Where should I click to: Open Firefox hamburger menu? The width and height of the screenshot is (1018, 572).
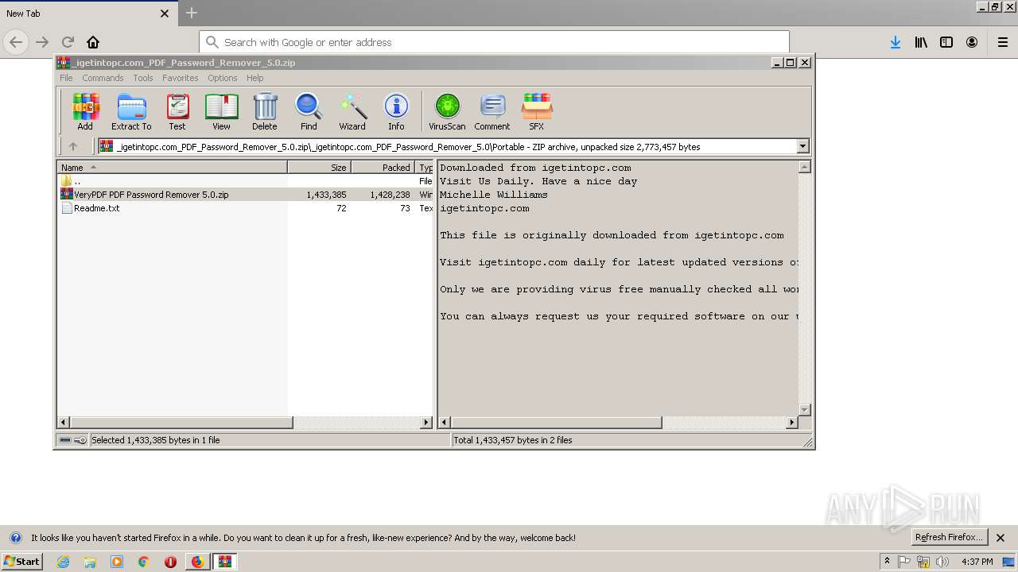click(1003, 42)
